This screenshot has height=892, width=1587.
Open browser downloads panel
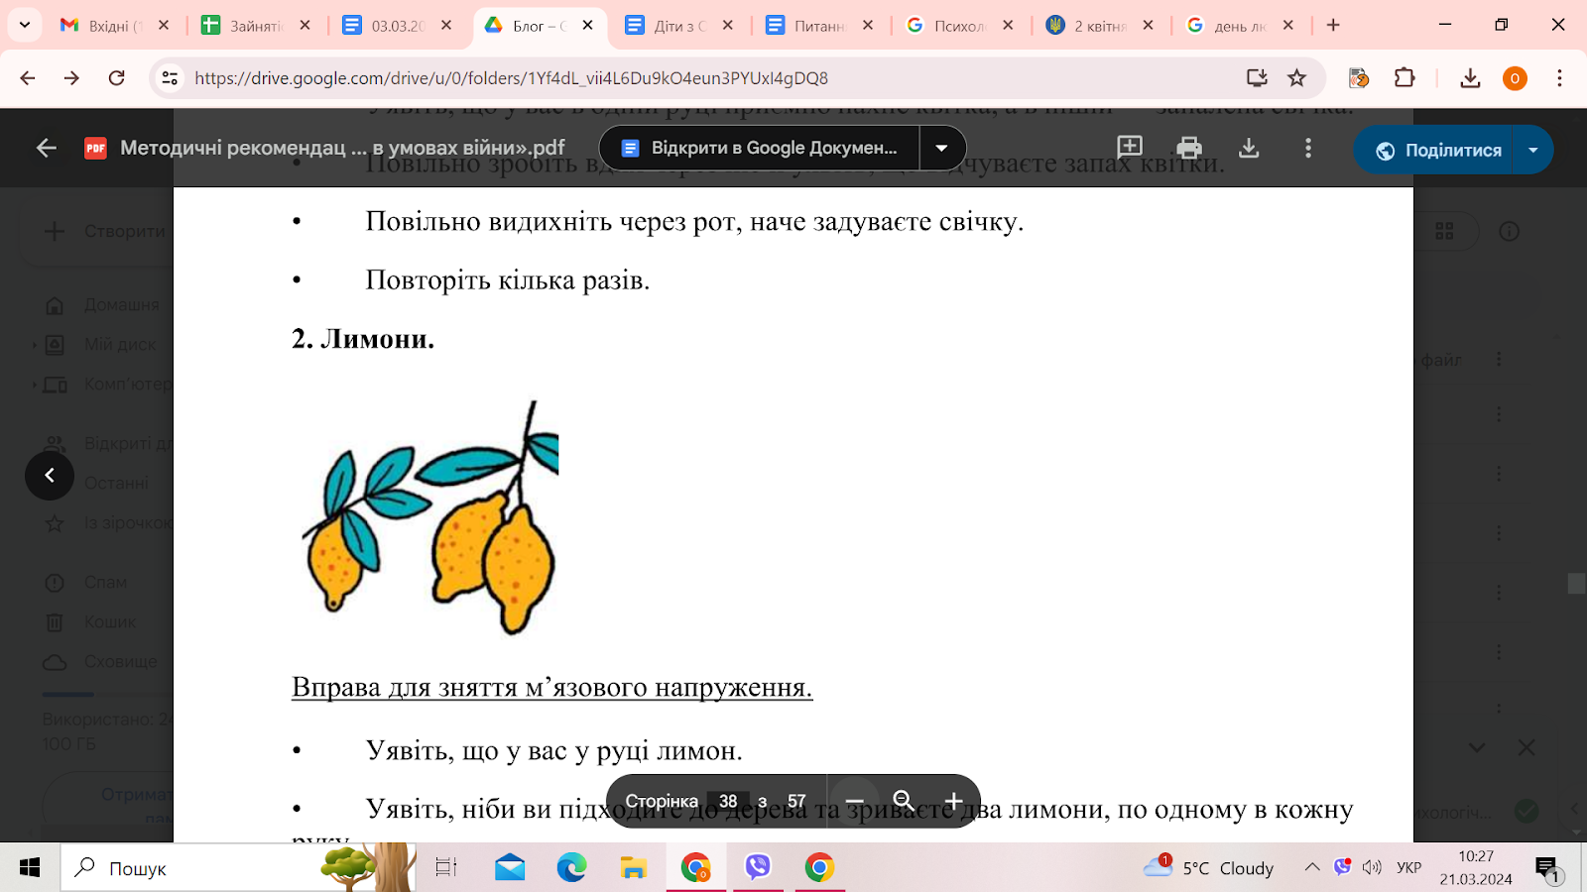1470,77
